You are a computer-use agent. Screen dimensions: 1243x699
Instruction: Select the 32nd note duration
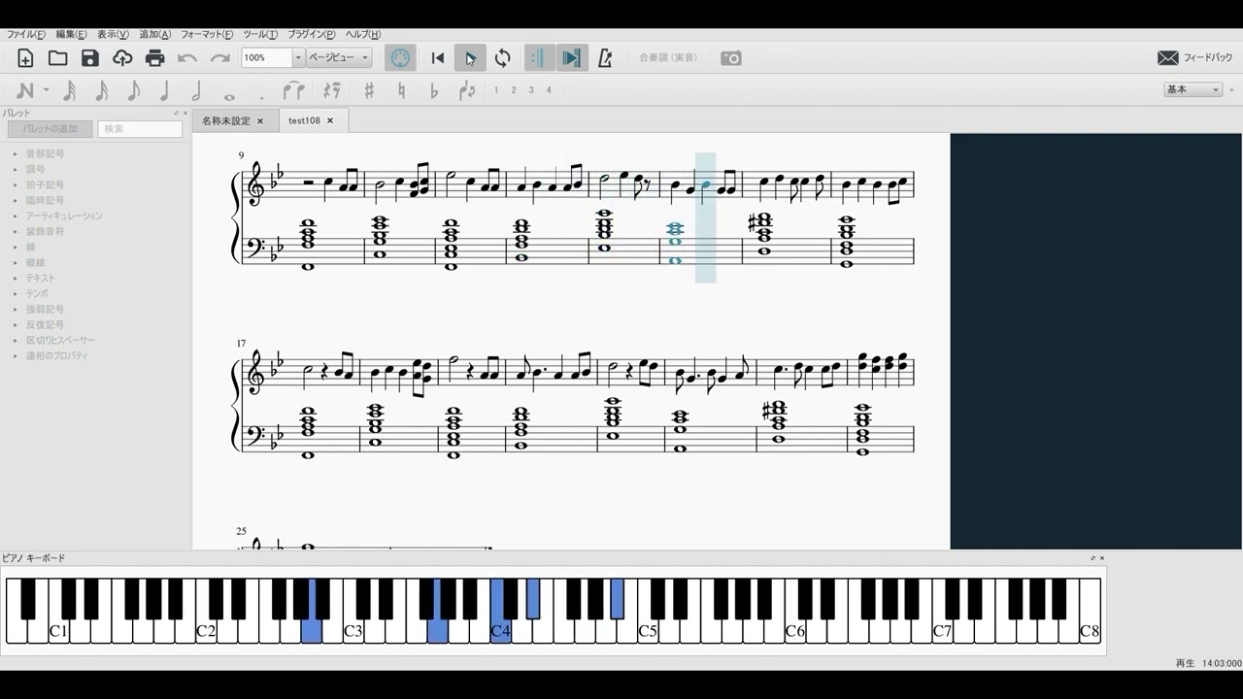click(69, 90)
